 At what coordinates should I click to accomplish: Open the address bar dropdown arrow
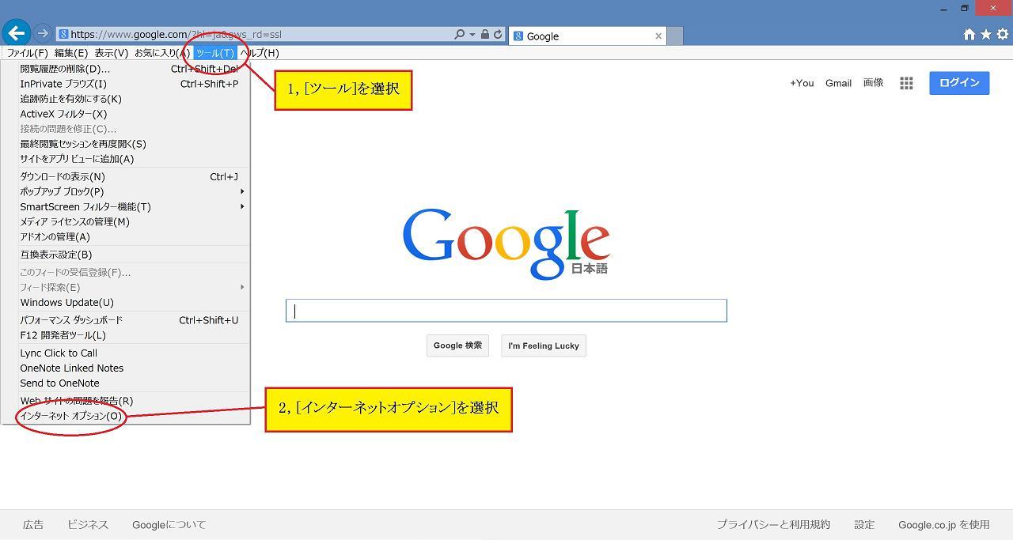(x=472, y=35)
